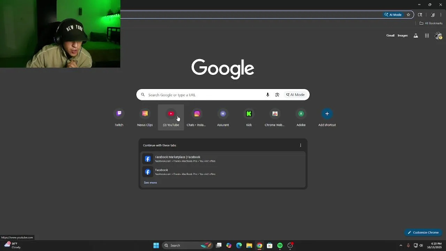
Task: Click the Chrome taskbar icon
Action: point(260,245)
